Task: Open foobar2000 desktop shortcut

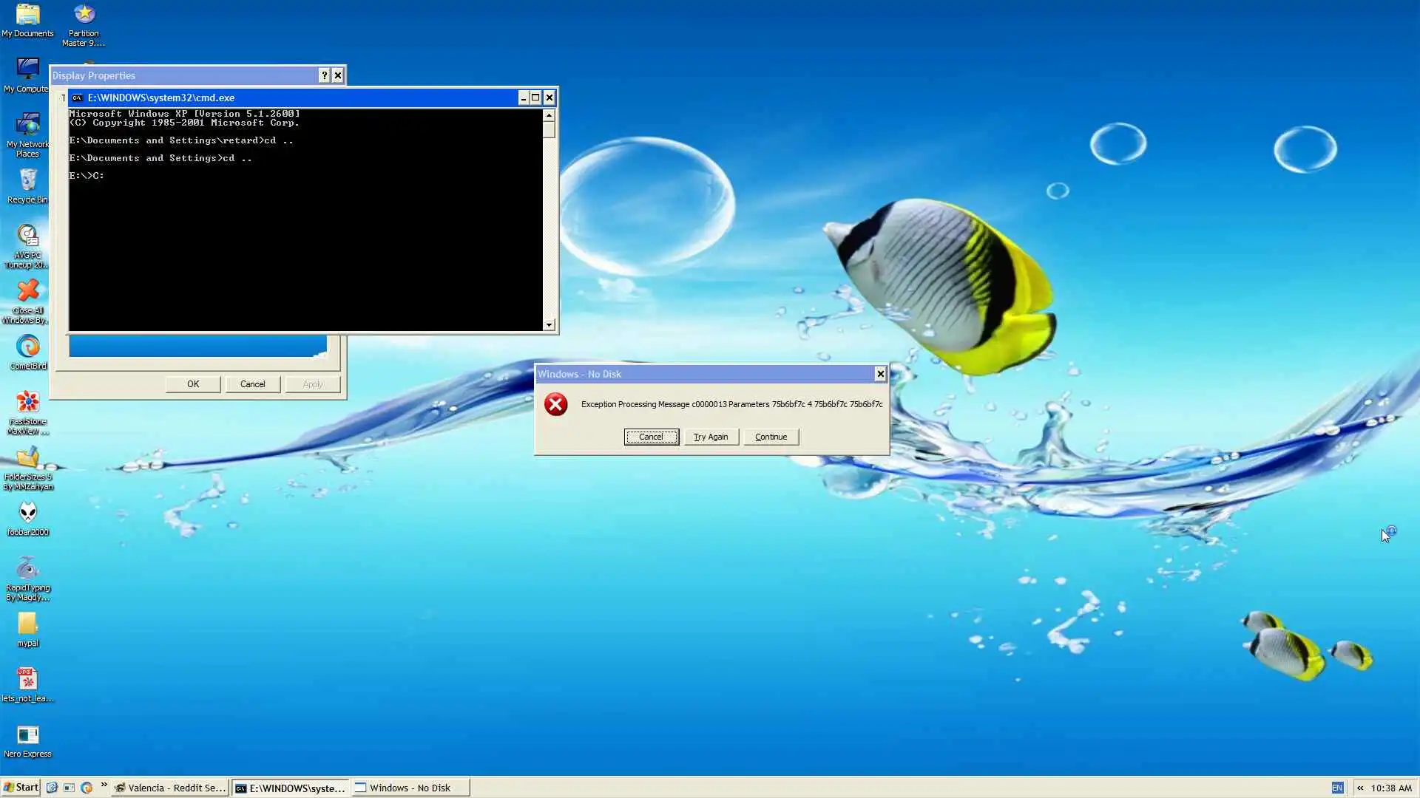Action: (27, 514)
